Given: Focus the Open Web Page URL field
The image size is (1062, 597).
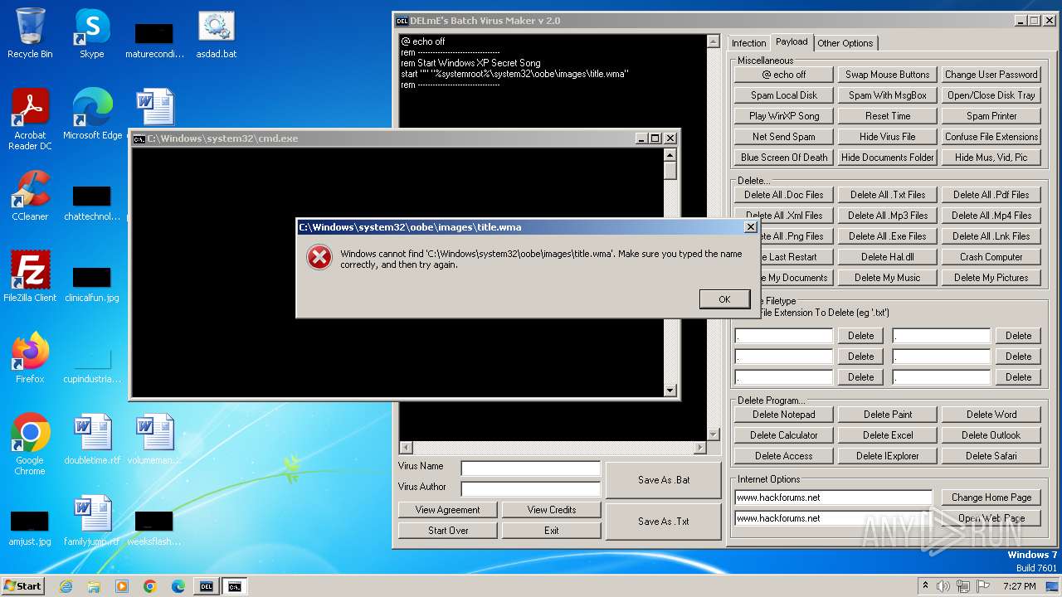Looking at the screenshot, I should [x=834, y=518].
